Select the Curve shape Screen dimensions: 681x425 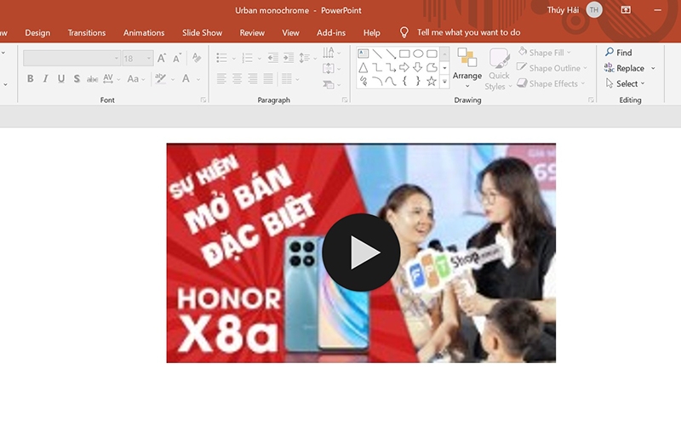pyautogui.click(x=391, y=81)
